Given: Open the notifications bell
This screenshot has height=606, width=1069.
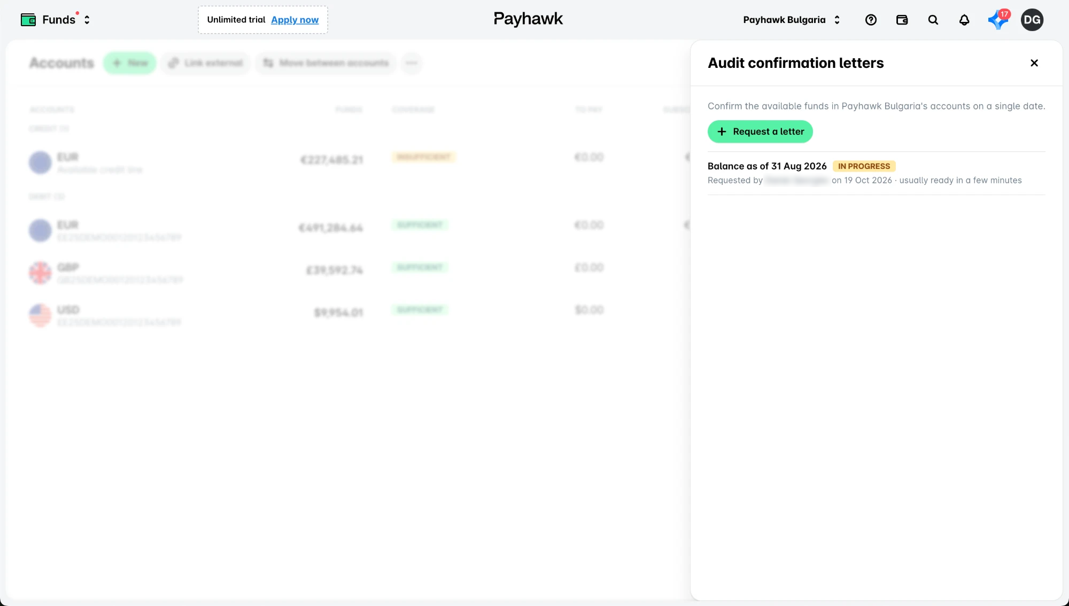Looking at the screenshot, I should (x=964, y=20).
